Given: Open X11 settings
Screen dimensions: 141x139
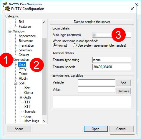Looking at the screenshot, I should click(x=27, y=107).
